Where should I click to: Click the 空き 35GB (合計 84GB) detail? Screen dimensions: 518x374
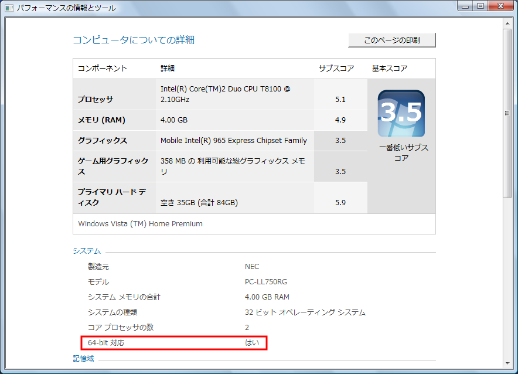(199, 202)
